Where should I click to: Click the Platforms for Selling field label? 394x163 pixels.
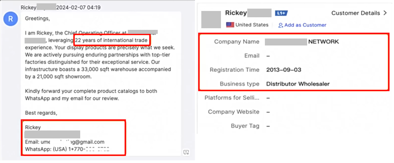click(x=232, y=98)
